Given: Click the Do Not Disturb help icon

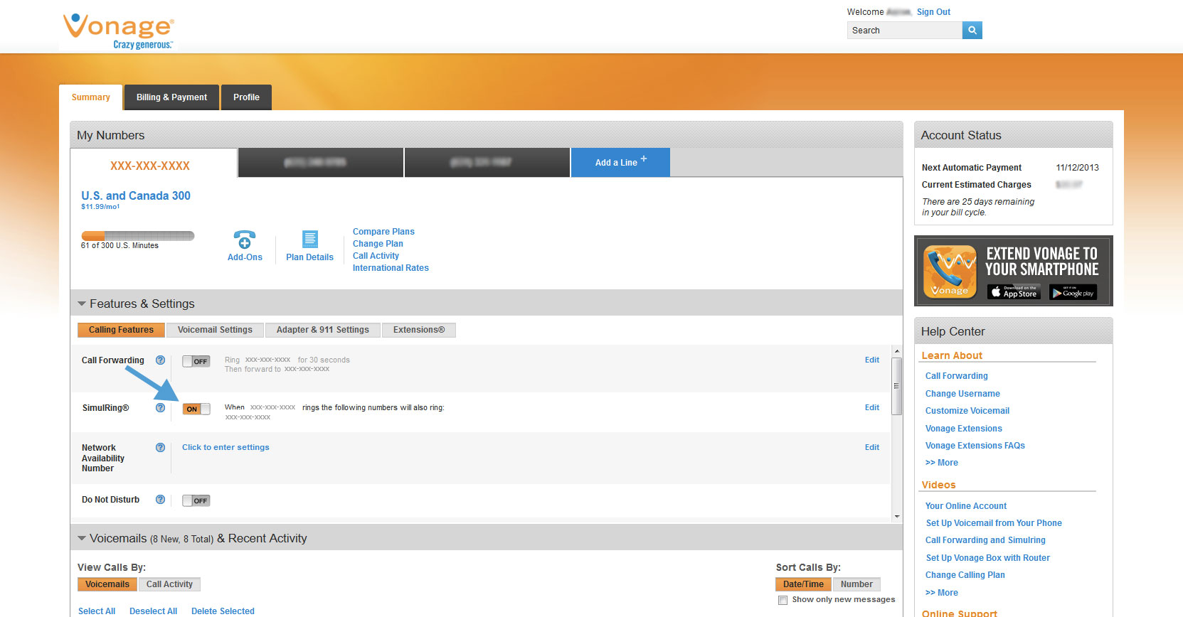Looking at the screenshot, I should pos(160,500).
